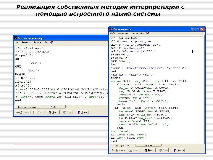Click the purple help book icon in Параметры.pr
The height and width of the screenshot is (160, 213).
coord(147,33)
